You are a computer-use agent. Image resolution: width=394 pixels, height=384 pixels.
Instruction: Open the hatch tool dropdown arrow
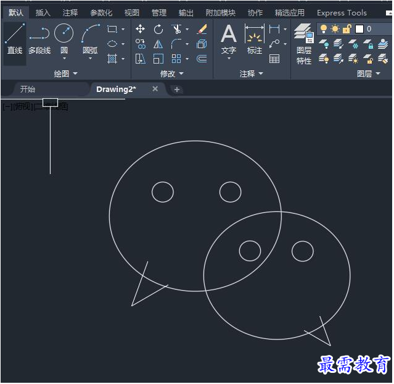coord(123,59)
